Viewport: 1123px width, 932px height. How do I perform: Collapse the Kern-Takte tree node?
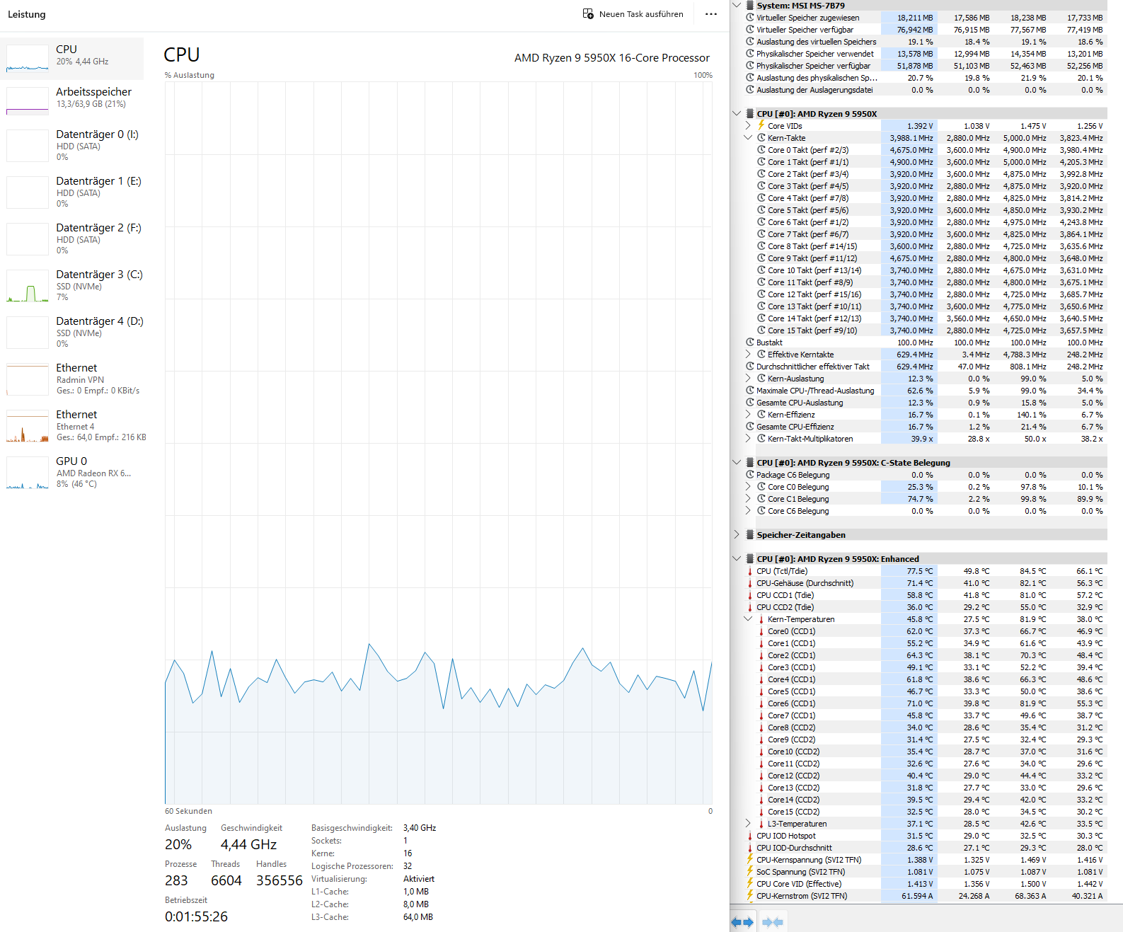click(748, 138)
